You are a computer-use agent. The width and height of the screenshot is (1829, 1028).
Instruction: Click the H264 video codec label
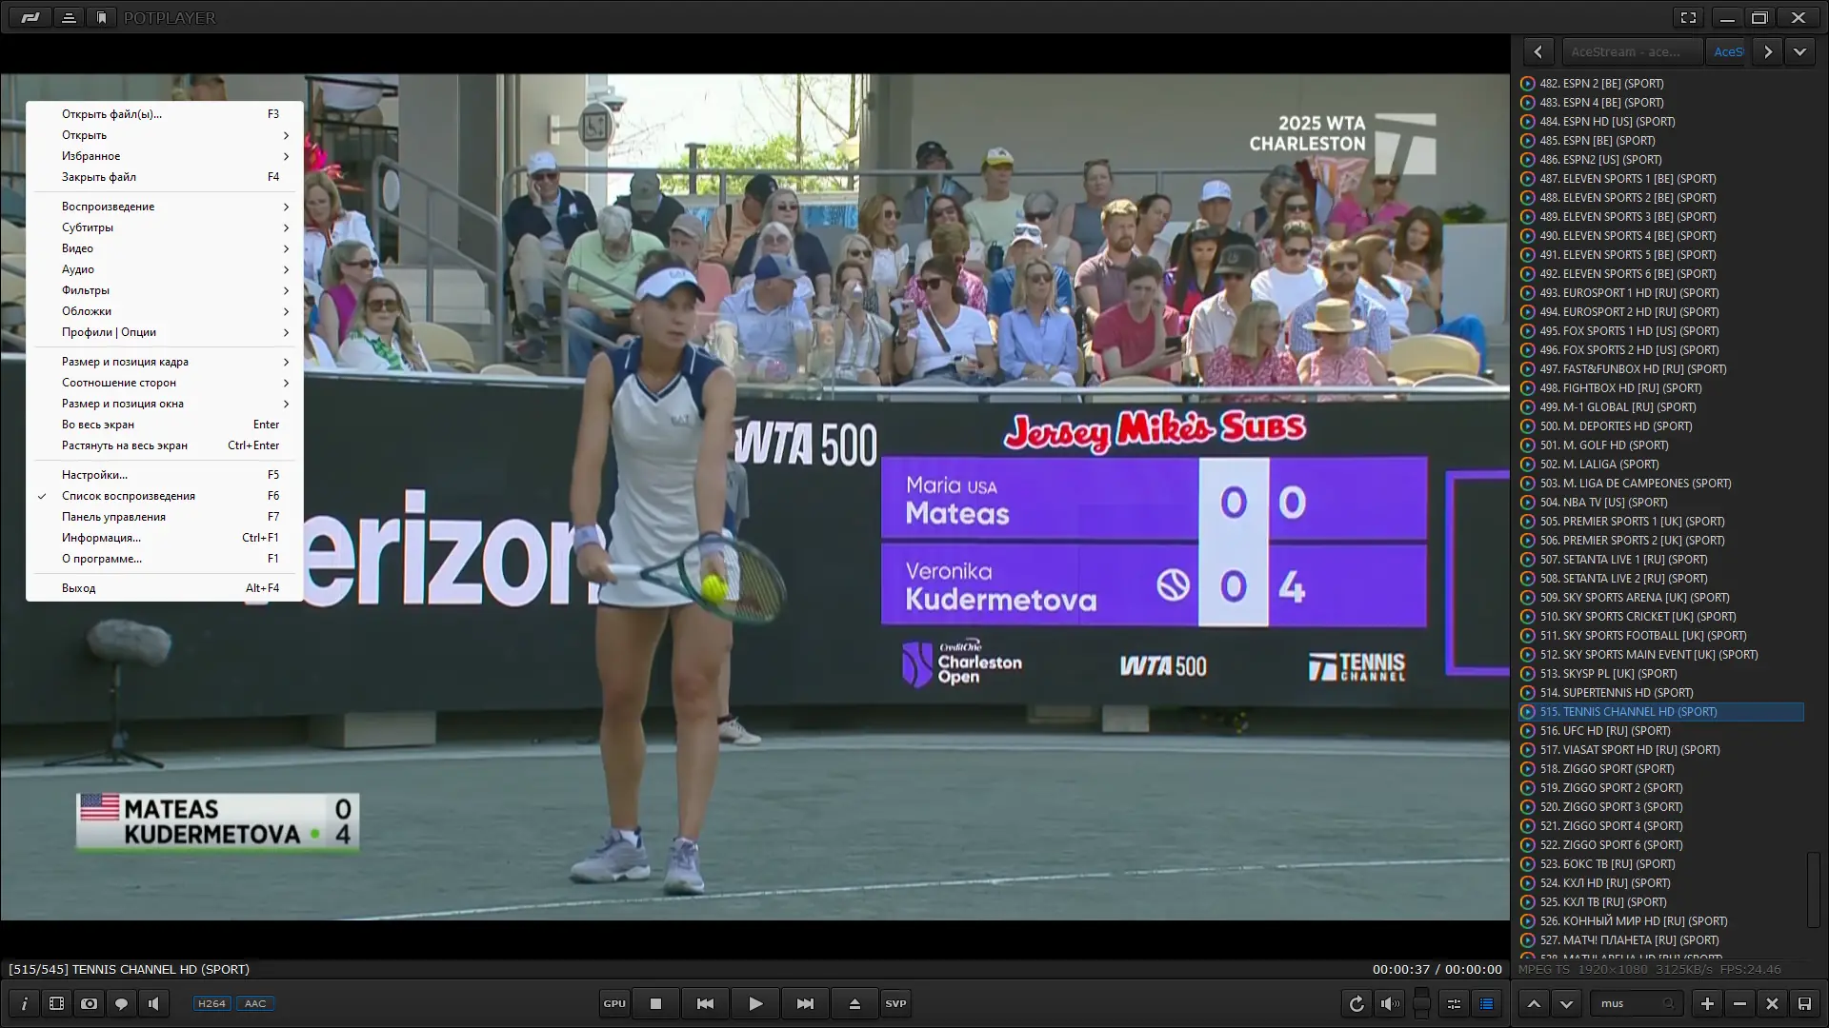pyautogui.click(x=211, y=1003)
